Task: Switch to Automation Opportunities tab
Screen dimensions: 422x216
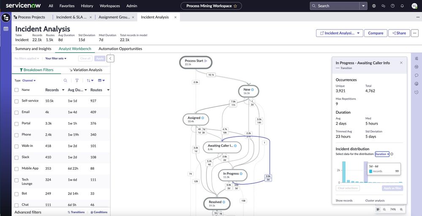Action: (x=120, y=49)
